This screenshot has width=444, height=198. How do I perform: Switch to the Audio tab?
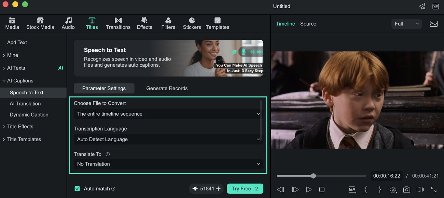pos(68,23)
